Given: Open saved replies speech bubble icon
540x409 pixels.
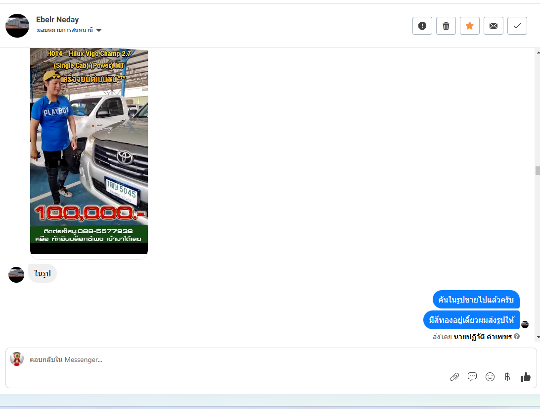Looking at the screenshot, I should (472, 377).
